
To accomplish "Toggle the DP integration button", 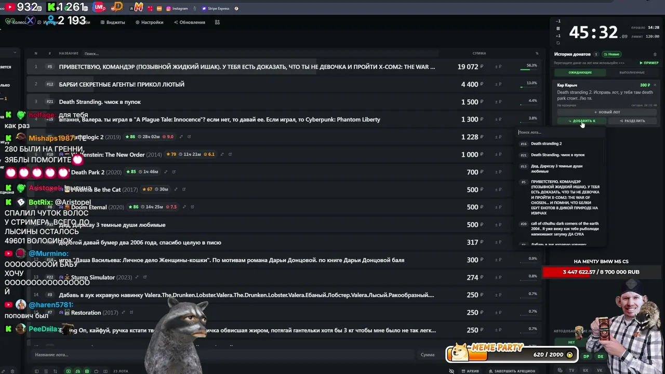I will 586,356.
